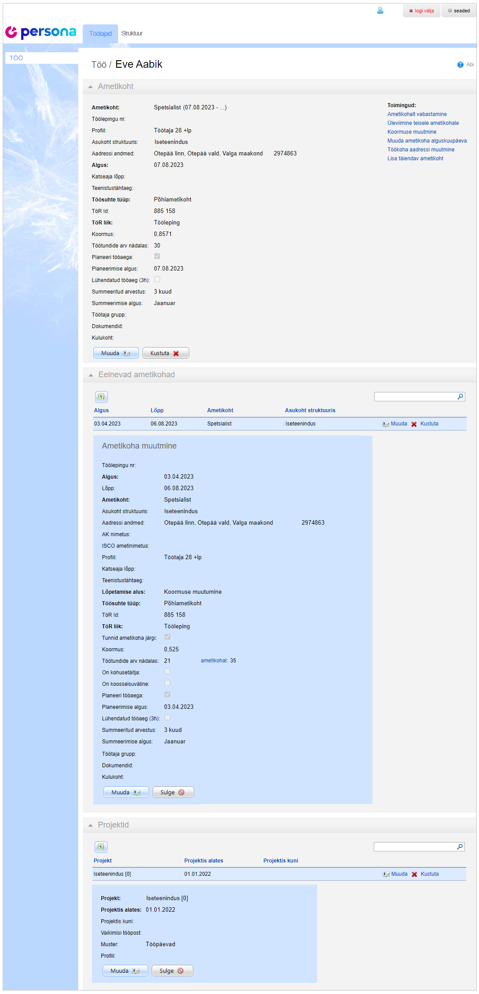Click search magnifier in Projektid section
The image size is (479, 994).
(x=460, y=847)
